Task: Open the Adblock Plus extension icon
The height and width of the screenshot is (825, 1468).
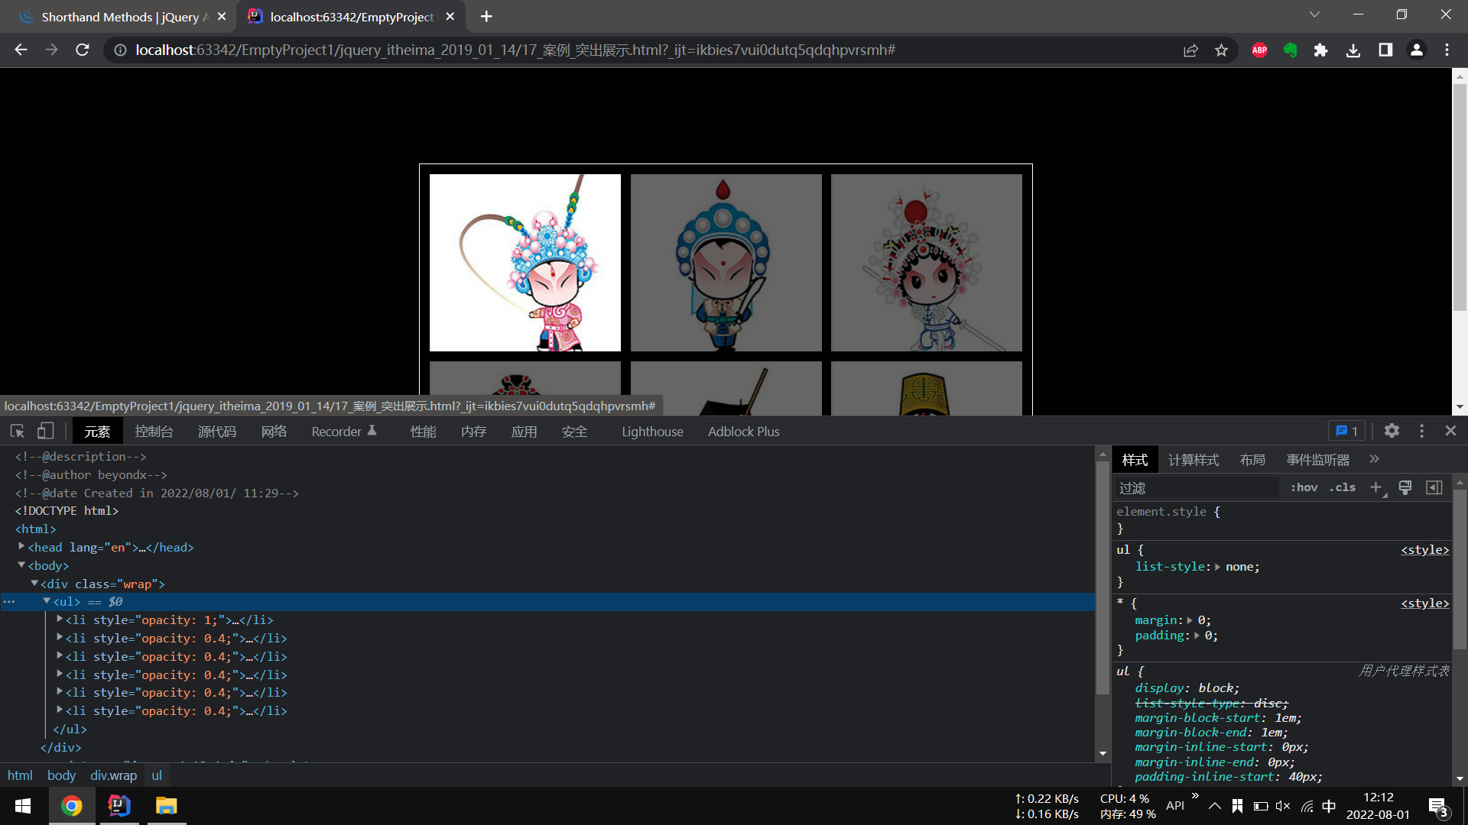Action: pyautogui.click(x=1259, y=50)
